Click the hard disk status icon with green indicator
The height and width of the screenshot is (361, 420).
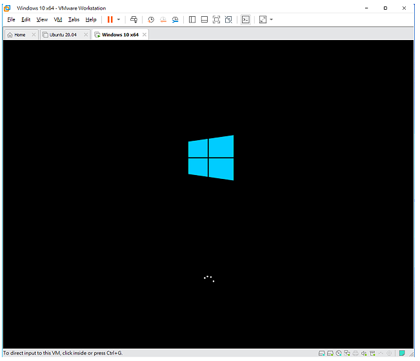tap(330, 353)
